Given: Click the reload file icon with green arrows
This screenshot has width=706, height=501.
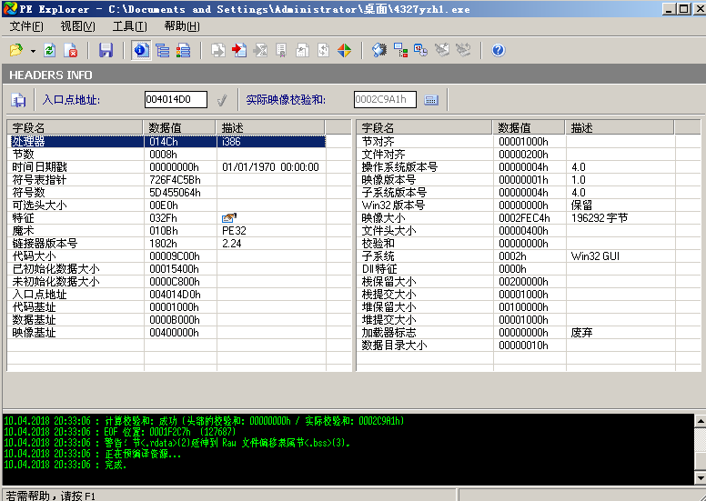Looking at the screenshot, I should [49, 50].
